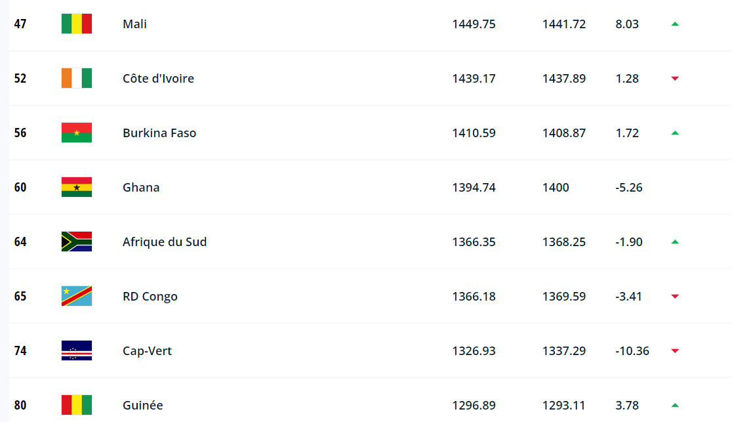732x422 pixels.
Task: Click Afrique du Sud's green up arrow
Action: pos(675,242)
